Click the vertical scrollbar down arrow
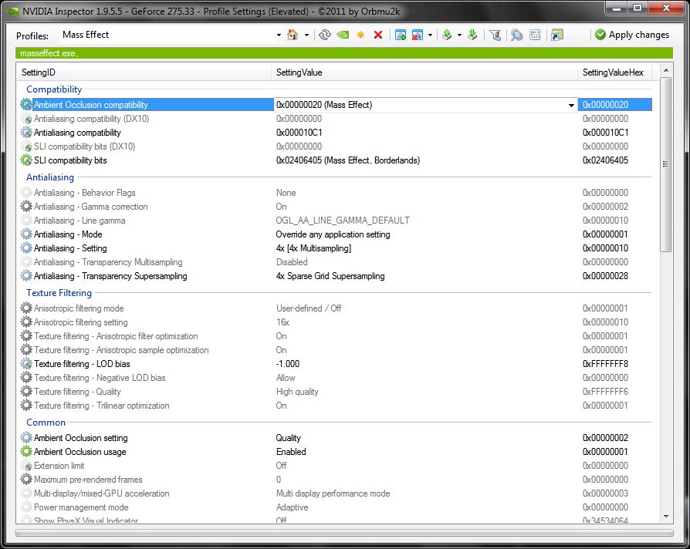690x549 pixels. click(666, 516)
